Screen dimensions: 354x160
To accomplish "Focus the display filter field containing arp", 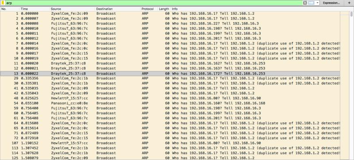I will (x=154, y=3).
